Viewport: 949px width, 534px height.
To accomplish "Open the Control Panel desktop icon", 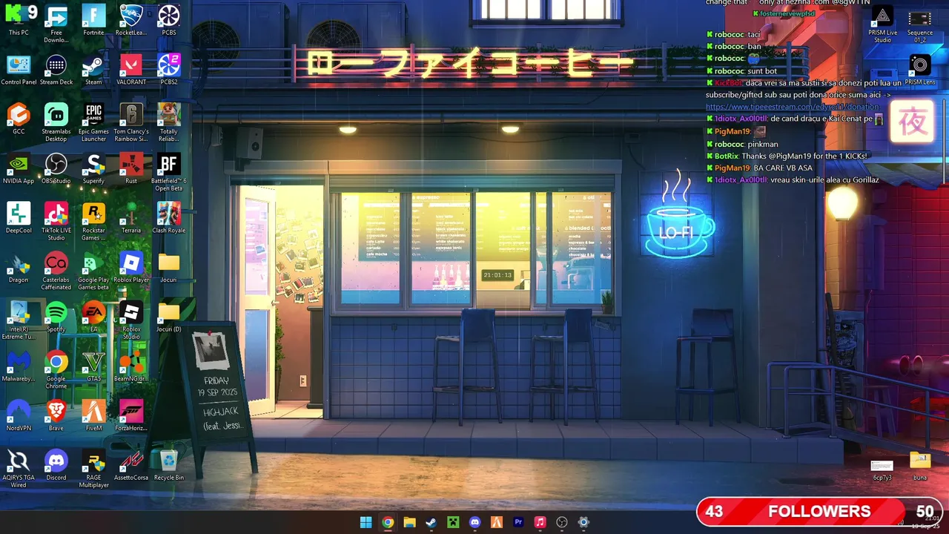I will click(x=19, y=70).
